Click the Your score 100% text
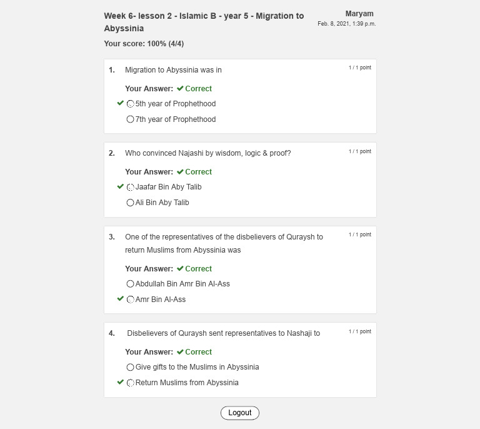Image resolution: width=480 pixels, height=429 pixels. [144, 44]
